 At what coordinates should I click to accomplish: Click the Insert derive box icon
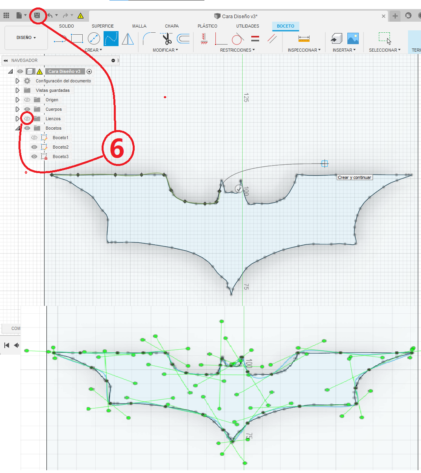336,39
